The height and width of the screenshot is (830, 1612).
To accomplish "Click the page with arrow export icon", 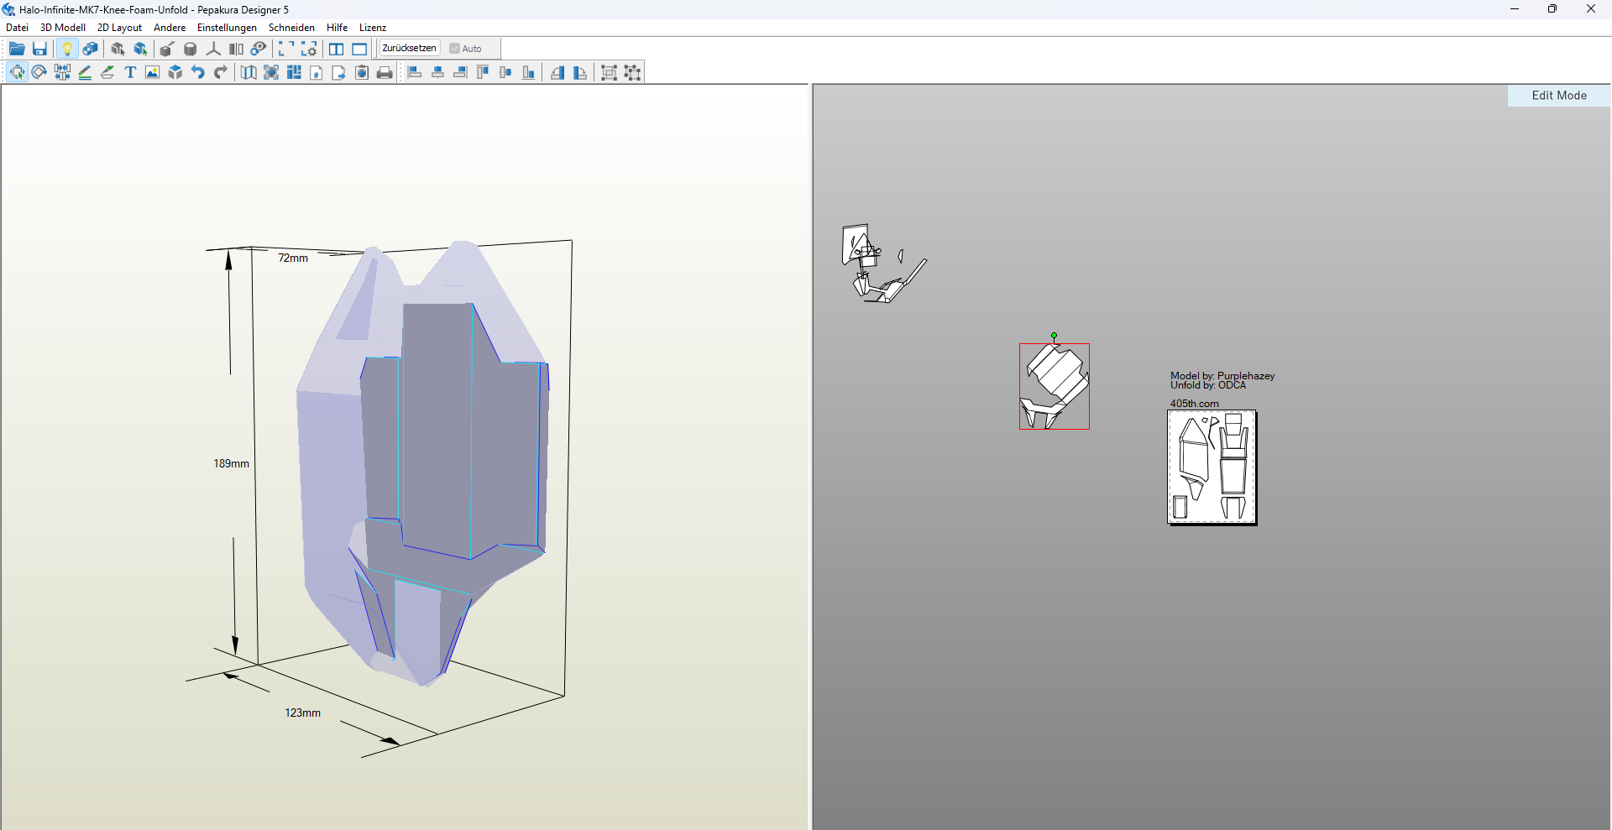I will 339,72.
